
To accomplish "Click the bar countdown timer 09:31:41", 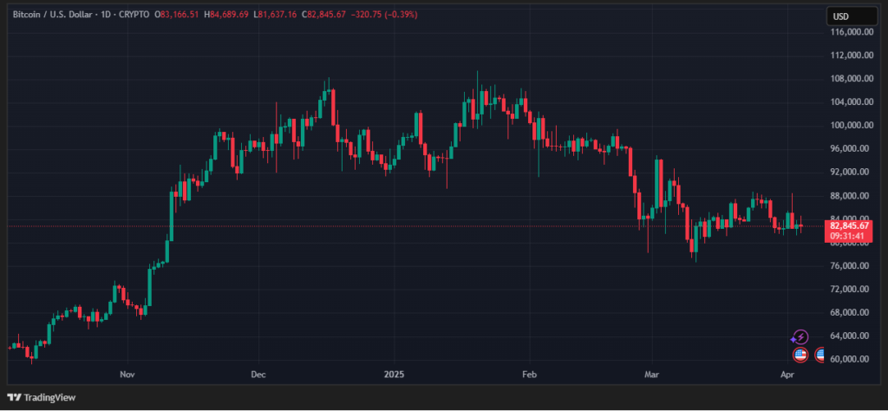I will click(848, 237).
